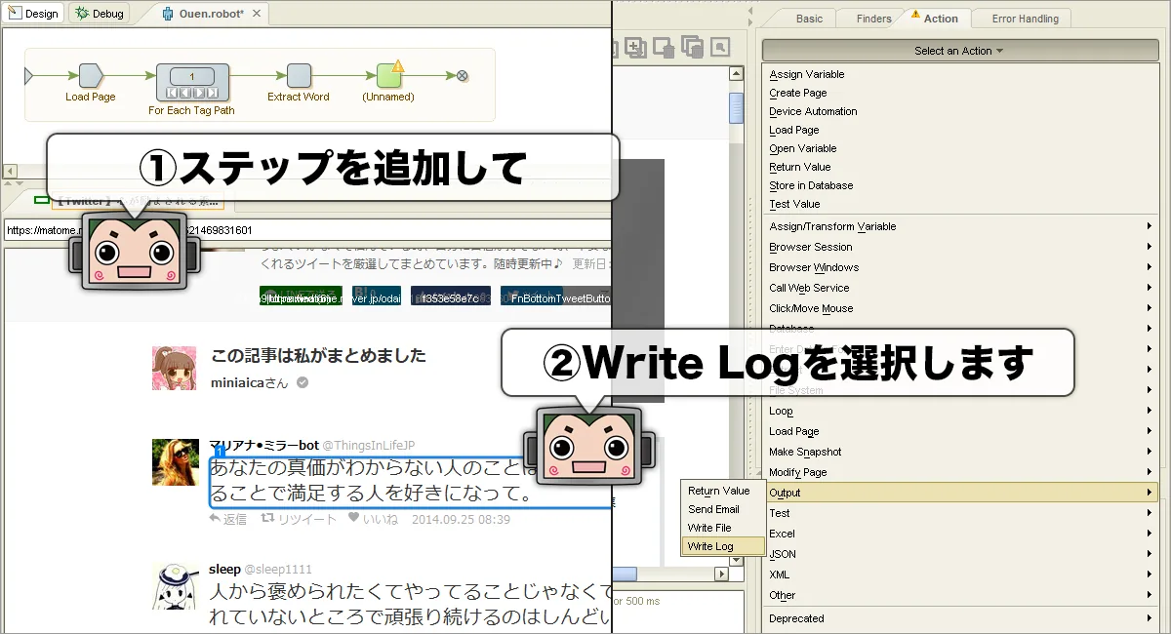
Task: Expand Assign/Transform Variable submenu
Action: [x=960, y=226]
